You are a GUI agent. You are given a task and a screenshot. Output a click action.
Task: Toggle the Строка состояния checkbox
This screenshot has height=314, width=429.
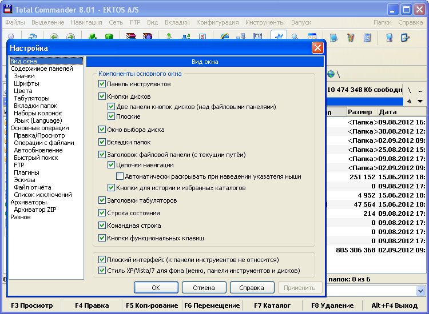coord(102,213)
